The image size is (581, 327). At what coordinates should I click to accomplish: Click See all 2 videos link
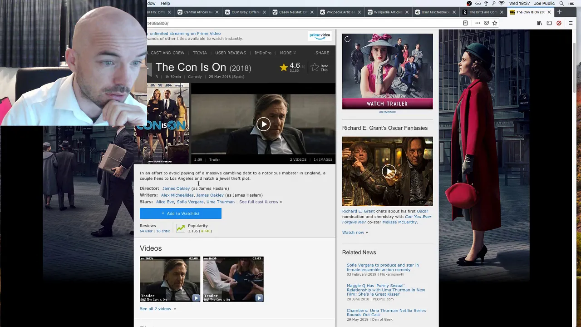[x=158, y=309]
